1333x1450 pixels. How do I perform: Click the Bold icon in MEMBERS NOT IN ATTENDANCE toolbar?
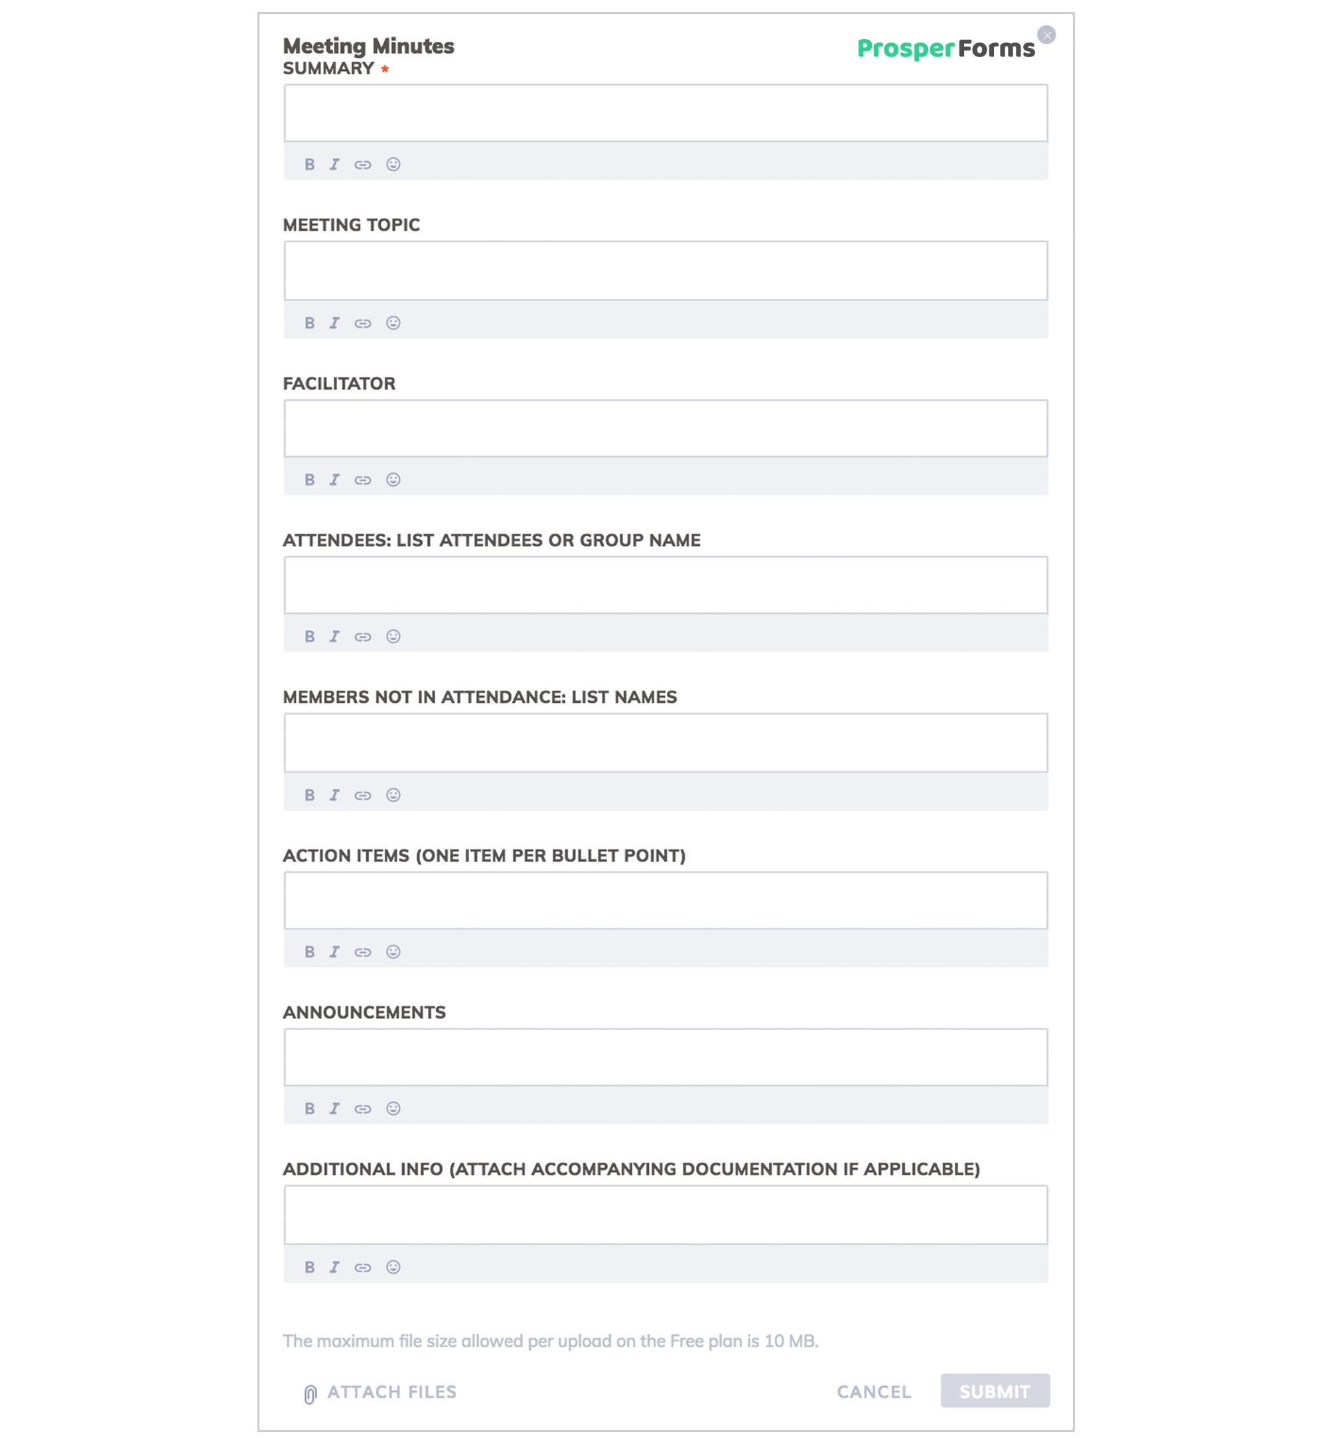(311, 794)
